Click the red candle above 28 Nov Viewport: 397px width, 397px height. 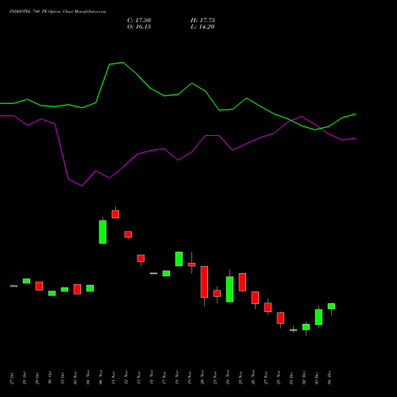pos(280,318)
